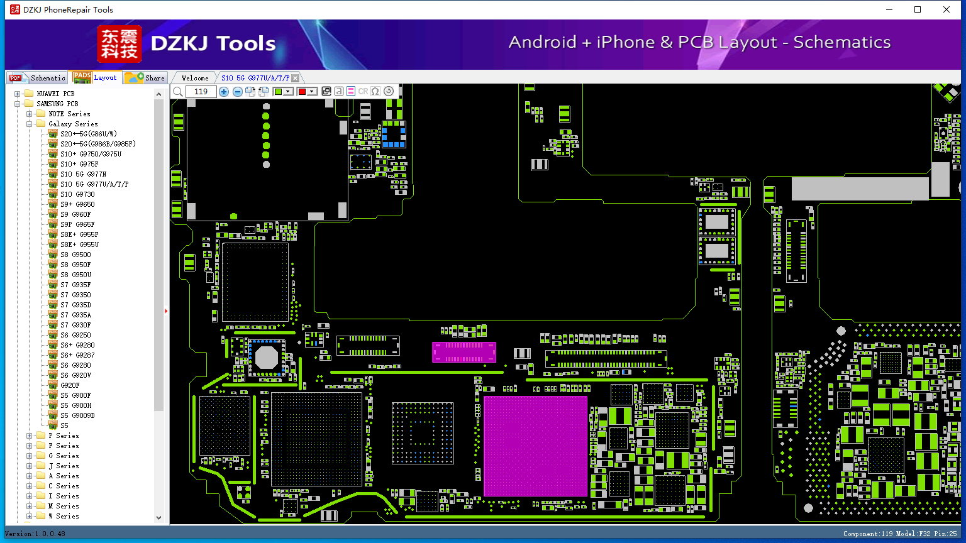Click the cloud folder Share icon
Image resolution: width=966 pixels, height=543 pixels.
pyautogui.click(x=134, y=77)
